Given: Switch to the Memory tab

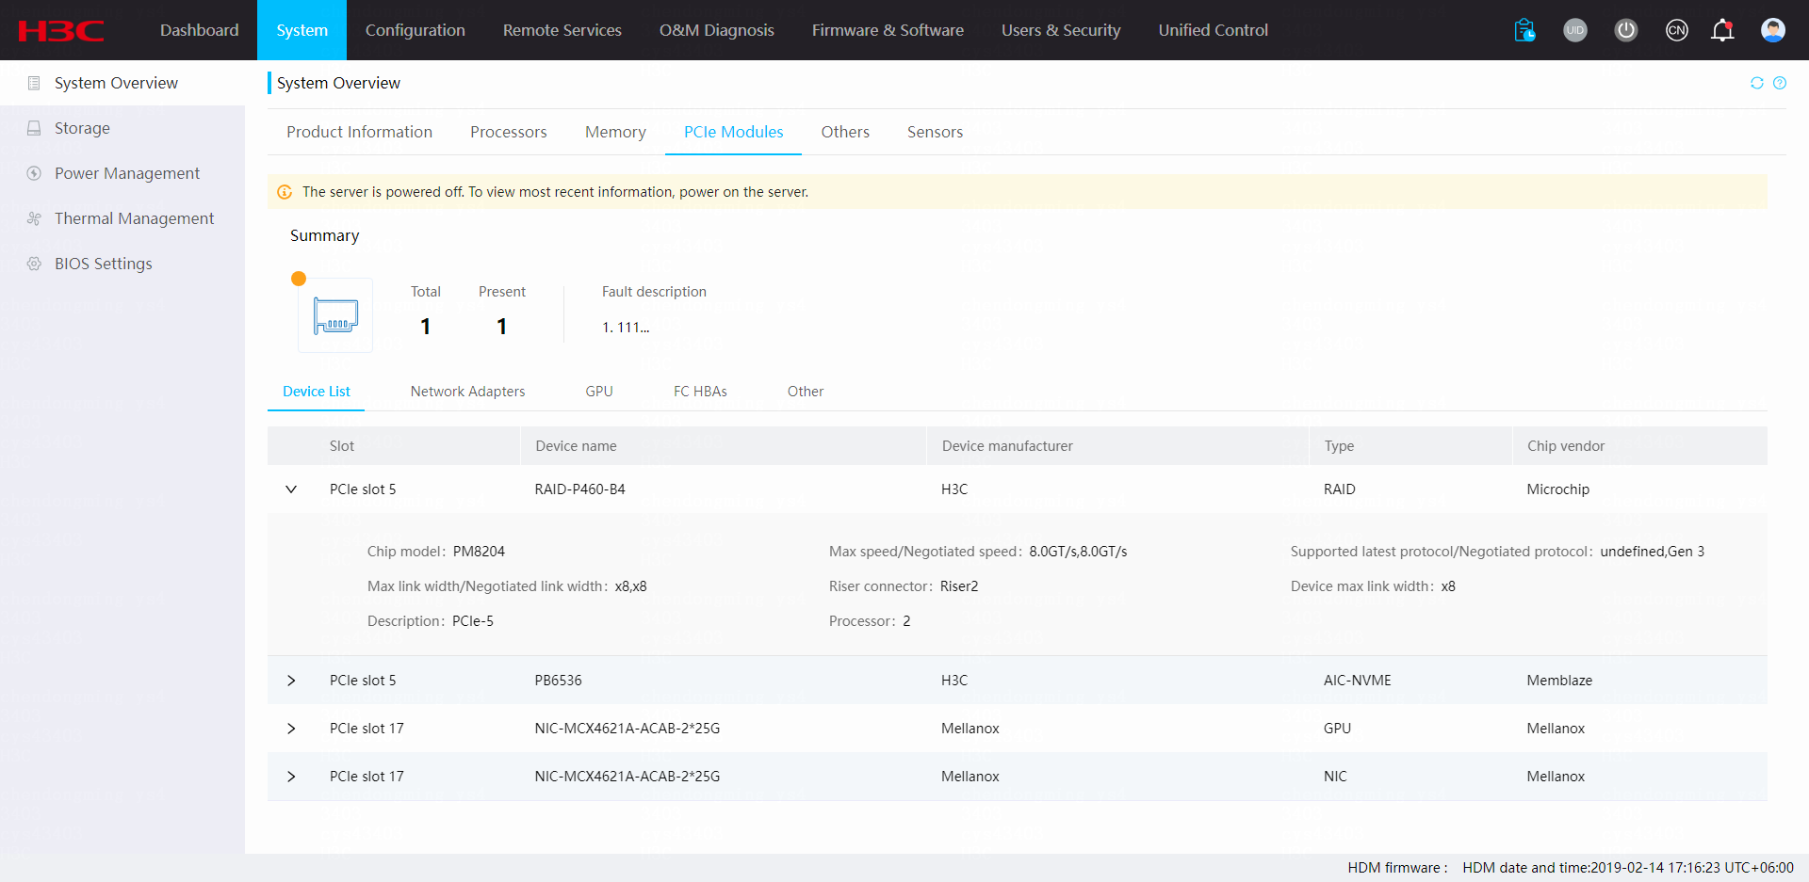Looking at the screenshot, I should point(615,132).
